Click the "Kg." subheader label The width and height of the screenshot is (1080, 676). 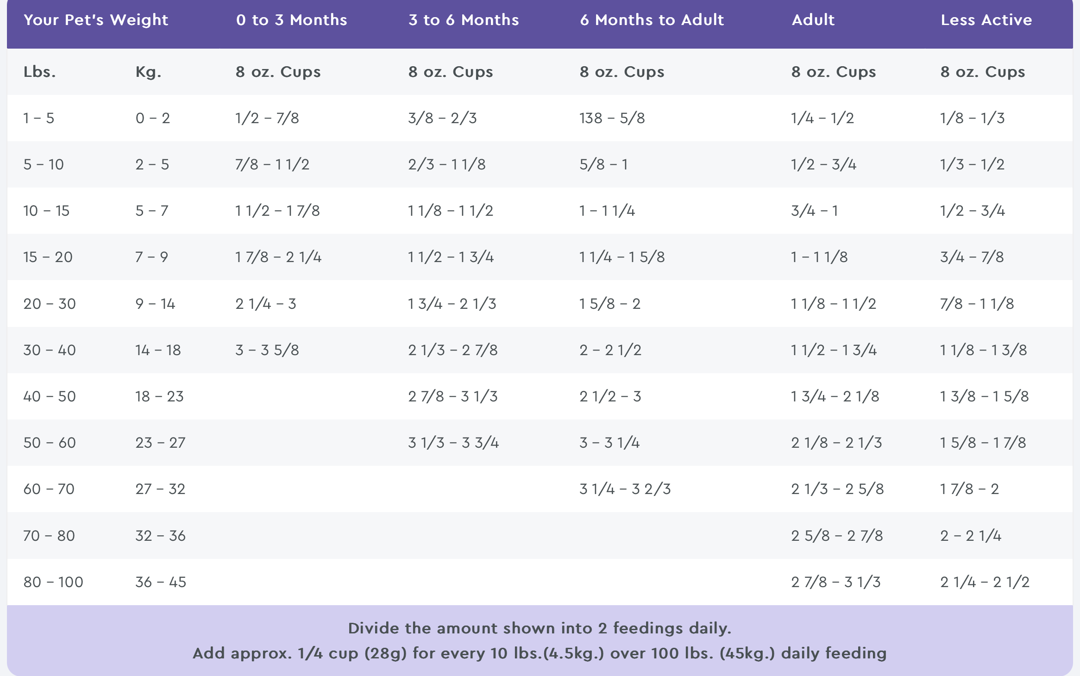coord(148,72)
